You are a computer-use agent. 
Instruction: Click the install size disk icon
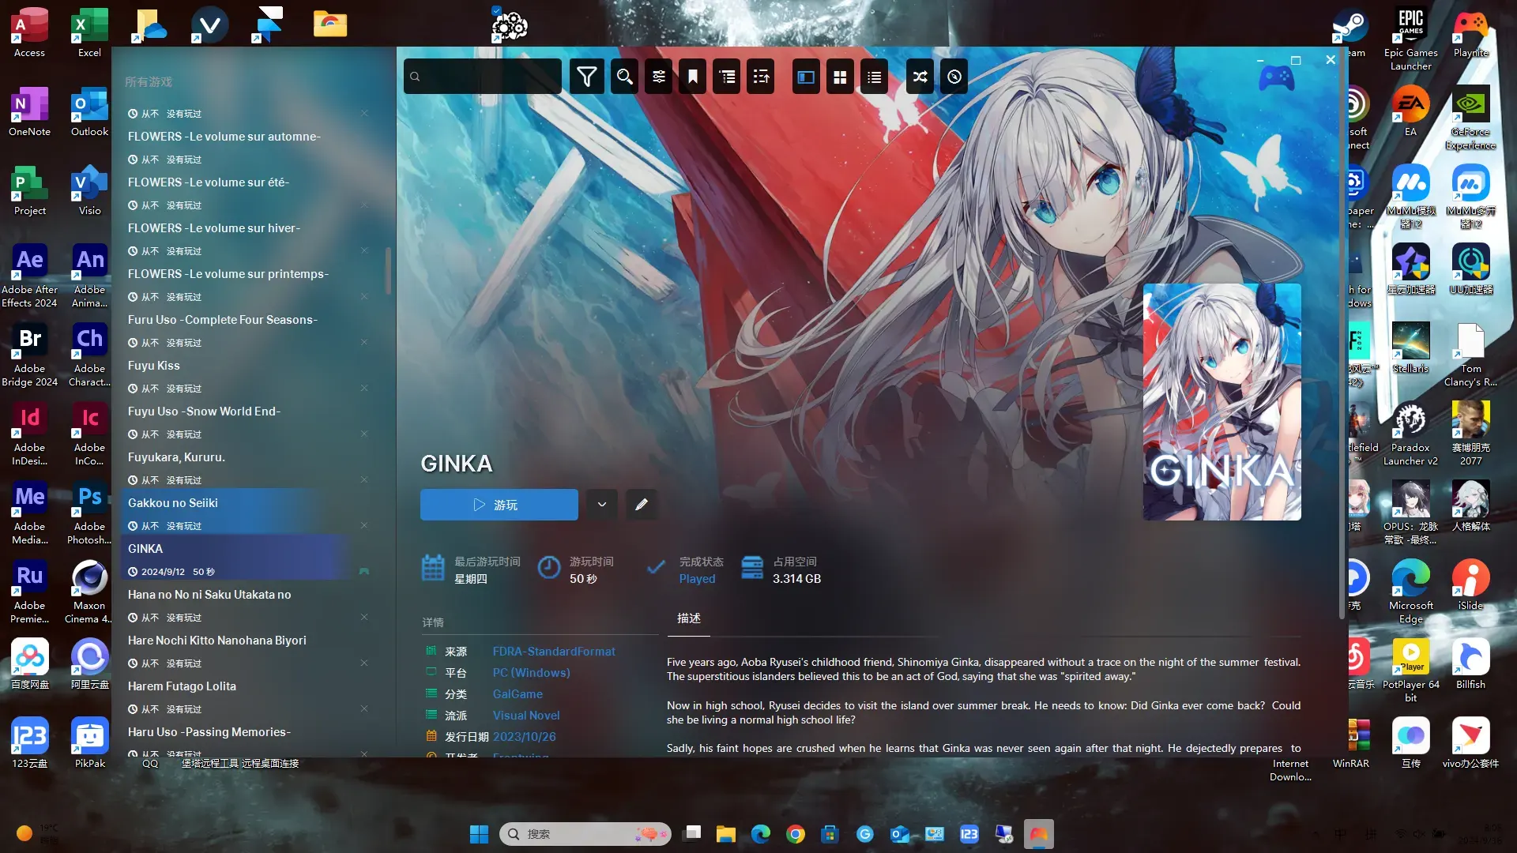[x=752, y=569]
